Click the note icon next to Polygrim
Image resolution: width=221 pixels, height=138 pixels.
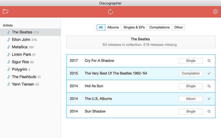[9, 69]
